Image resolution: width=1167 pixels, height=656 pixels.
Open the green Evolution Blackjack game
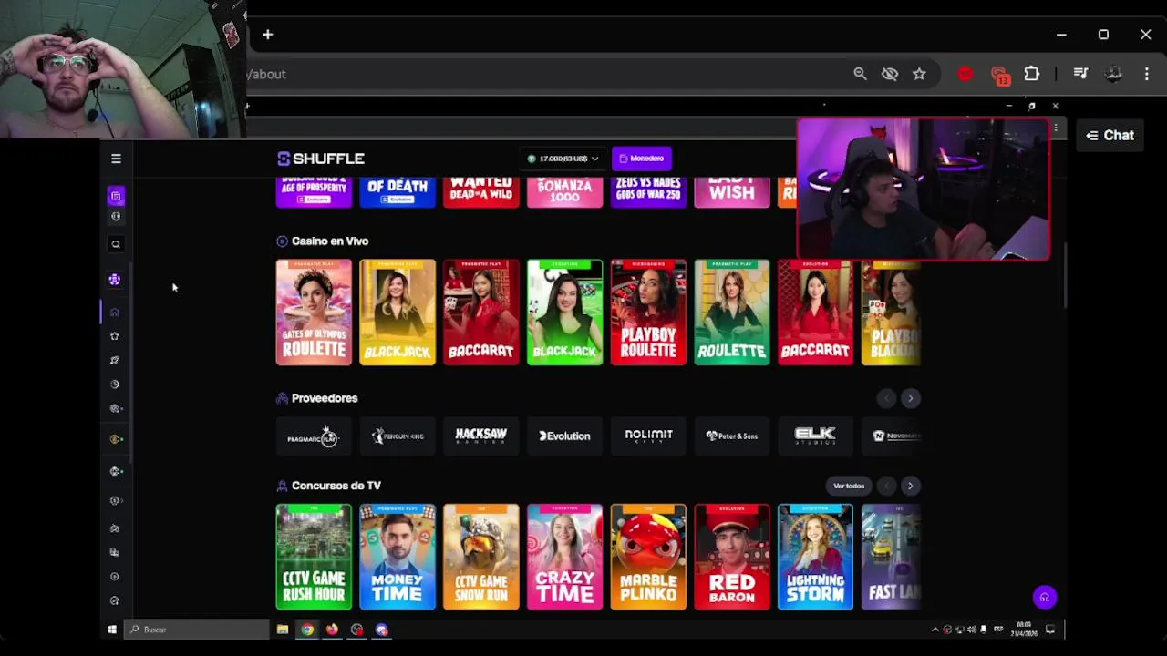click(x=564, y=313)
